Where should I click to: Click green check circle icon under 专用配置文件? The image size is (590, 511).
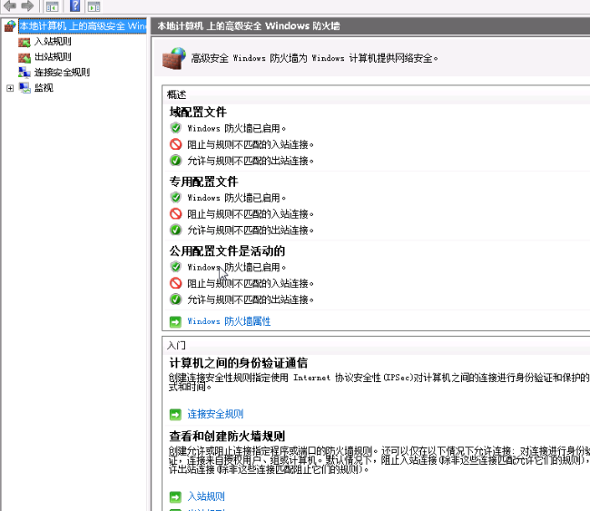(x=175, y=230)
